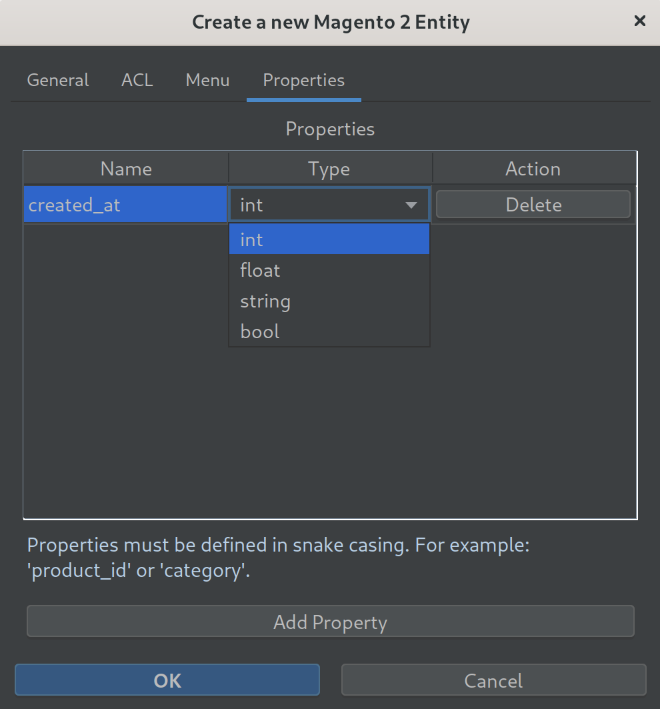This screenshot has width=660, height=709.
Task: Confirm the entity with OK
Action: [x=167, y=680]
